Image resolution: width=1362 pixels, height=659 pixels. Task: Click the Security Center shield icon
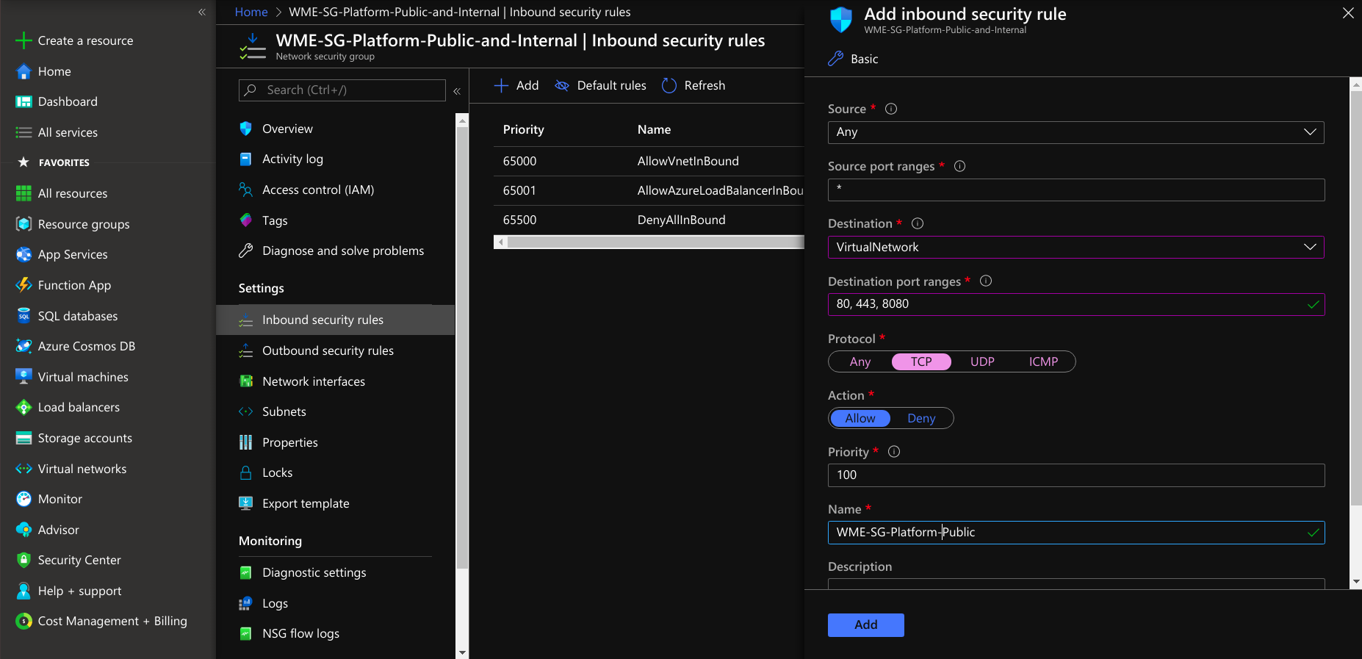(x=24, y=560)
